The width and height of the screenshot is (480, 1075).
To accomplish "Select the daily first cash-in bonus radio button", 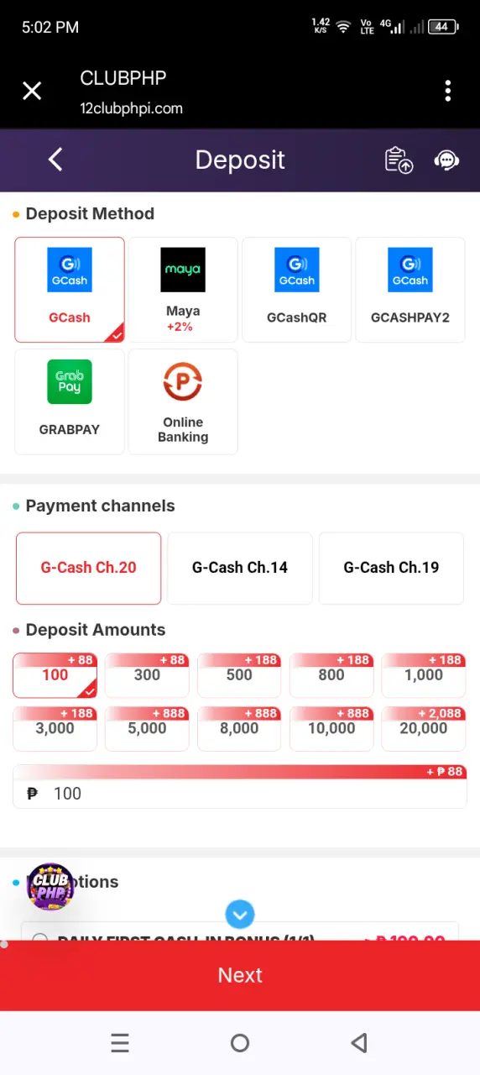I will click(x=39, y=937).
